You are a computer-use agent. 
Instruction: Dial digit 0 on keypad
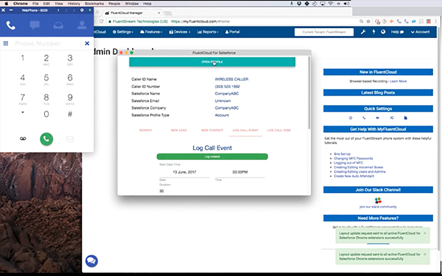(x=46, y=115)
